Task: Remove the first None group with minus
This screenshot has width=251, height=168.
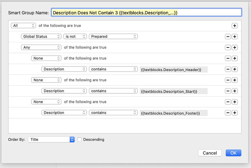Action: point(228,58)
